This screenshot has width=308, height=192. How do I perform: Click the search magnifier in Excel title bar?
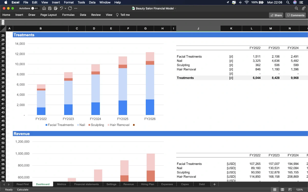(296, 8)
